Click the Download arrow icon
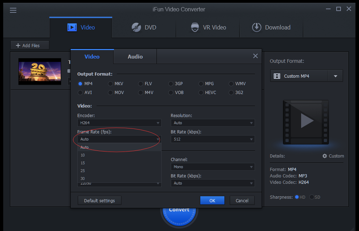Image resolution: width=359 pixels, height=231 pixels. coord(257,27)
